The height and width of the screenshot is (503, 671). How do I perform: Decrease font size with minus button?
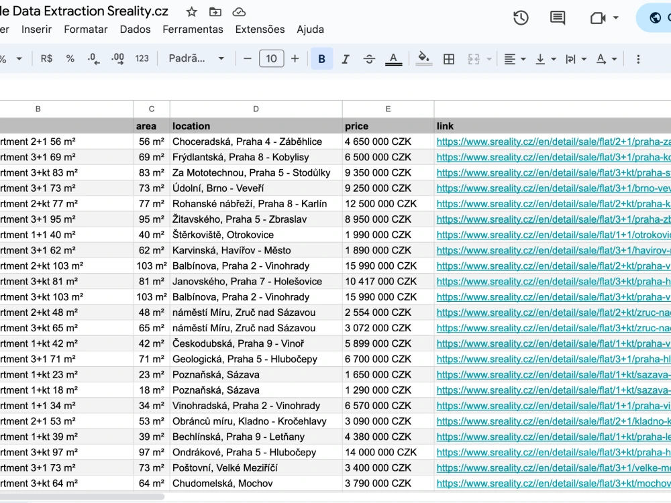248,58
